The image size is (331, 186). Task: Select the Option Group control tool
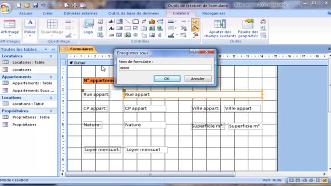136,21
